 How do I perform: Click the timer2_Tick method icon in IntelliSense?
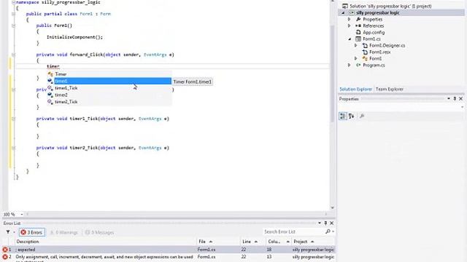tap(50, 102)
